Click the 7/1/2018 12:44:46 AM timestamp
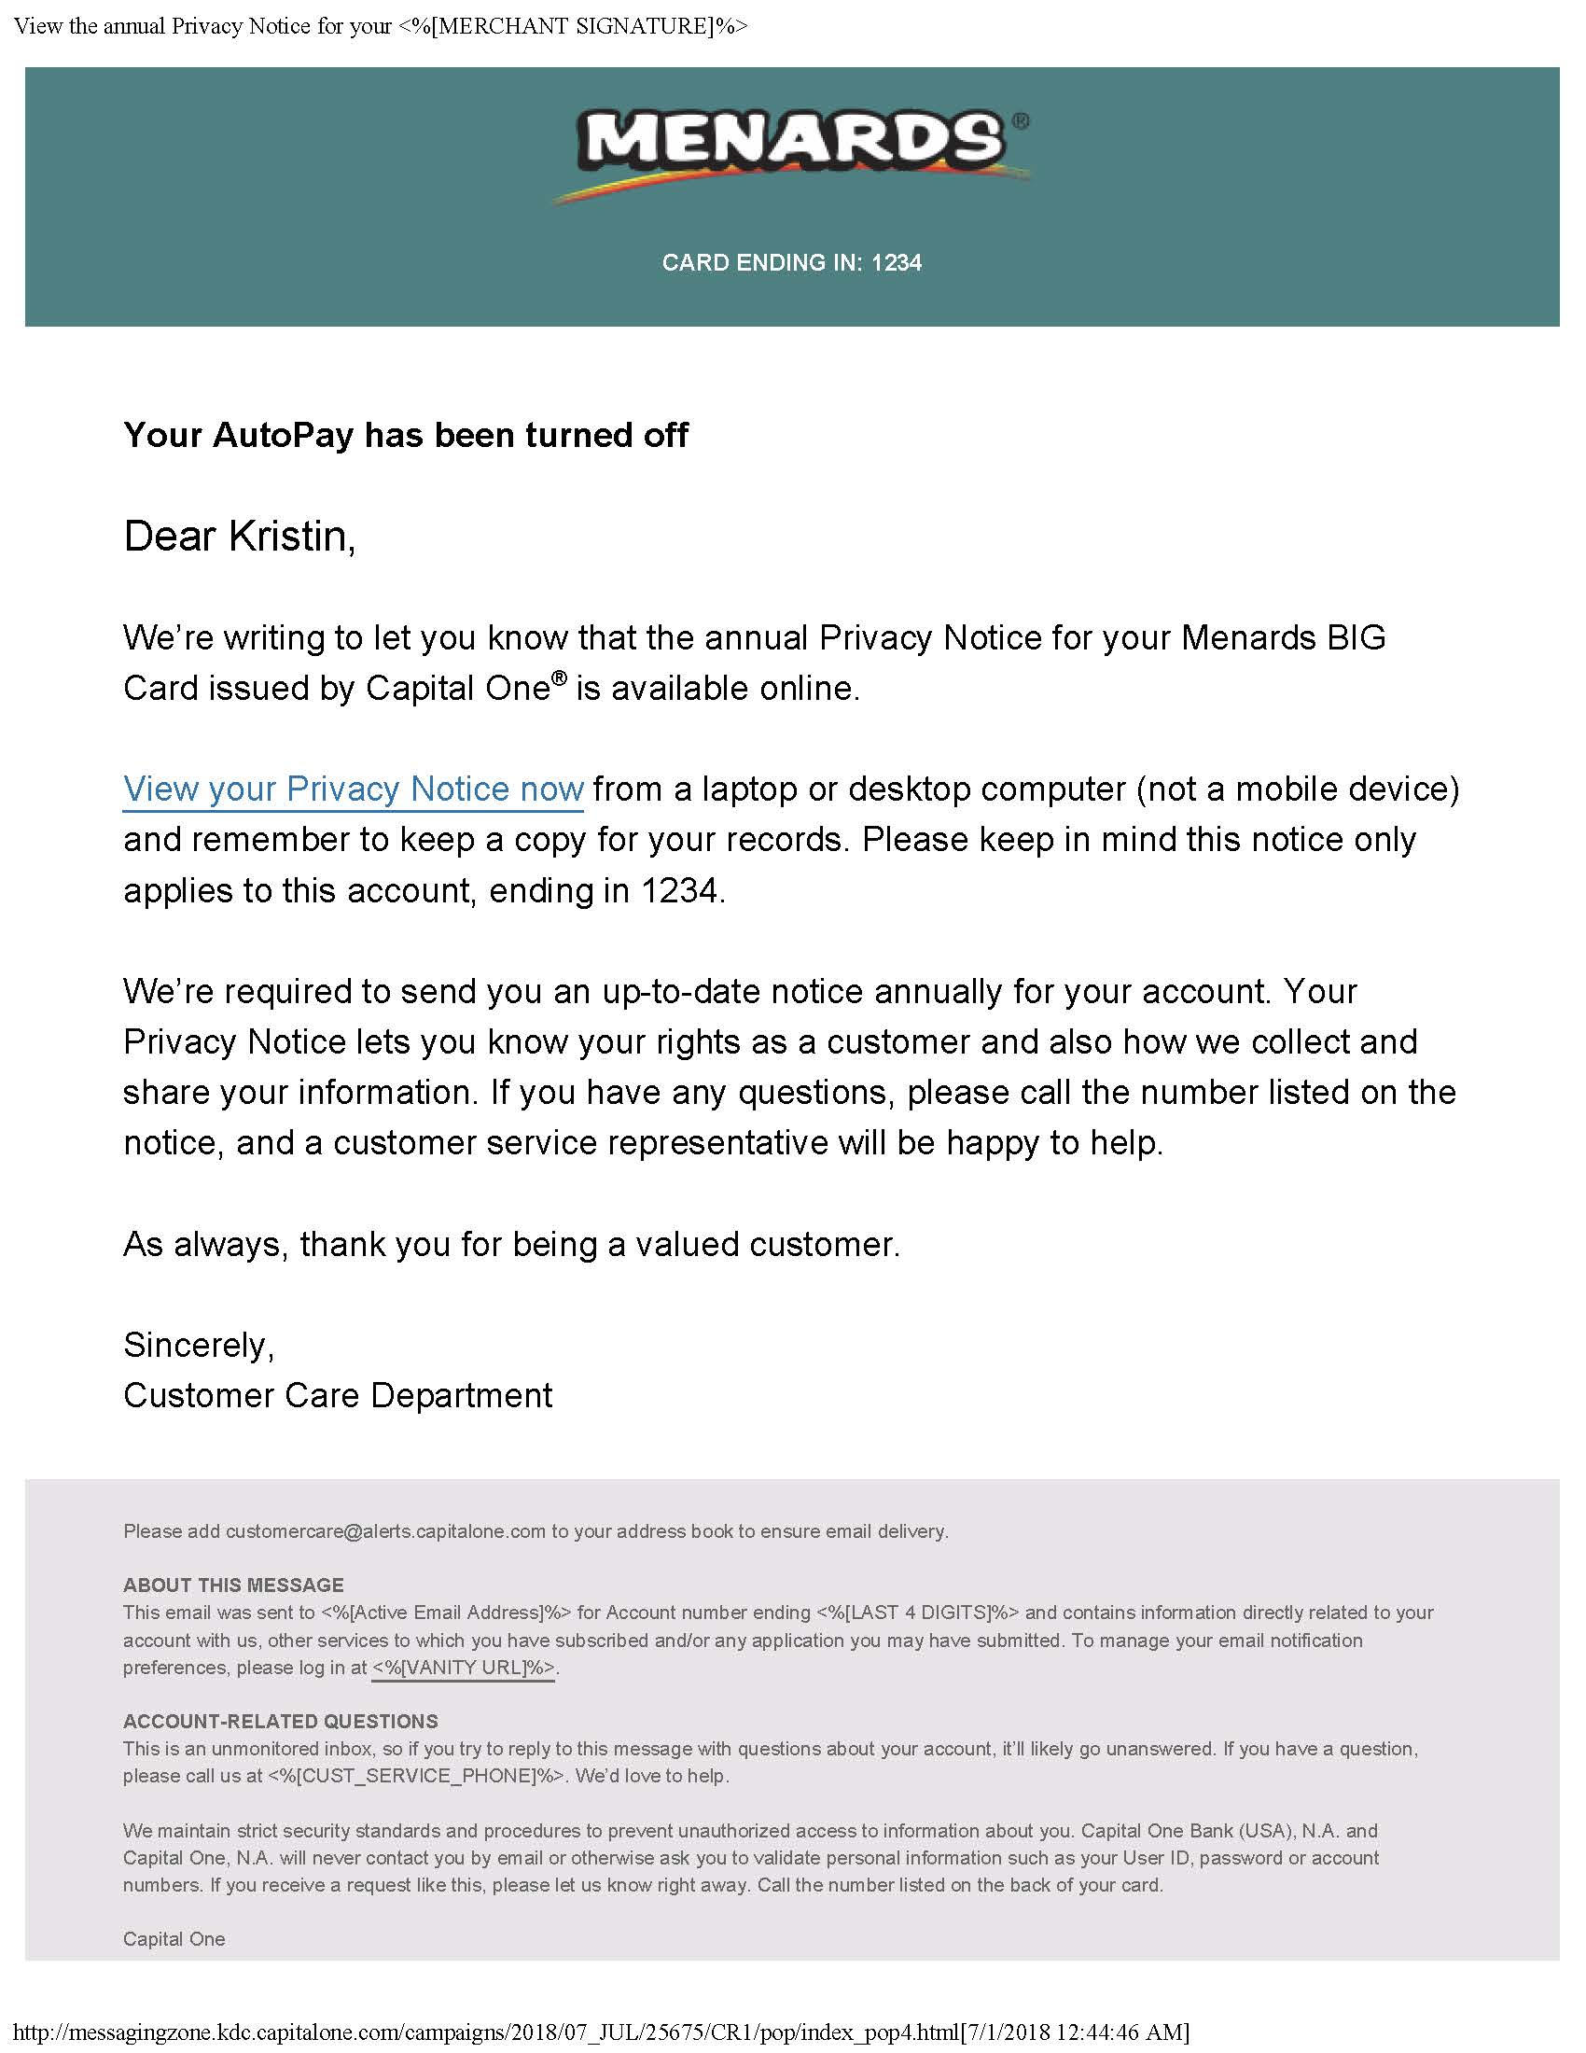Screen dimensions: 1586x2053 [1075, 2032]
